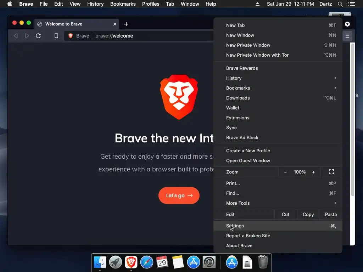Click the disk image icon in Dock
The height and width of the screenshot is (272, 363).
pyautogui.click(x=247, y=262)
